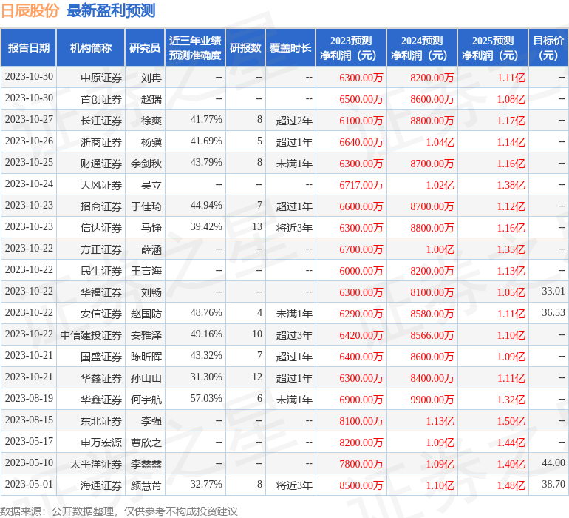Select the 2025预测净利润 column header
Screen dimensions: 569x518
(493, 48)
